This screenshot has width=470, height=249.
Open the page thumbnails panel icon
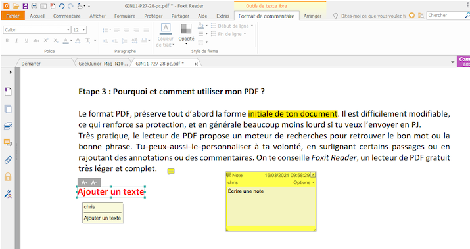(x=8, y=109)
